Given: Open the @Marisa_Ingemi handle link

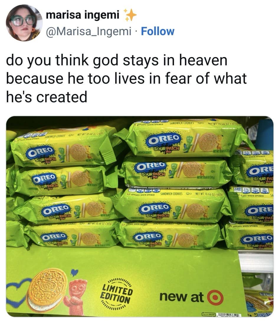Looking at the screenshot, I should (89, 31).
